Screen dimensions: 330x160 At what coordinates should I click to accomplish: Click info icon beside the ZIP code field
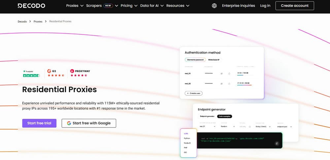tap(250, 127)
